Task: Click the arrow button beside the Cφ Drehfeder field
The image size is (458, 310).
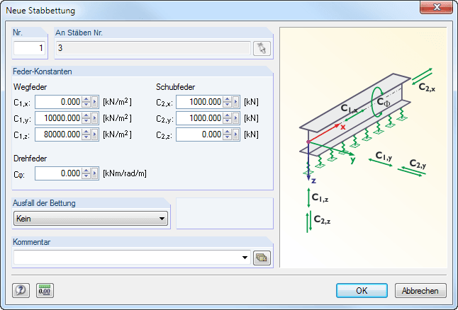Action: (x=95, y=173)
